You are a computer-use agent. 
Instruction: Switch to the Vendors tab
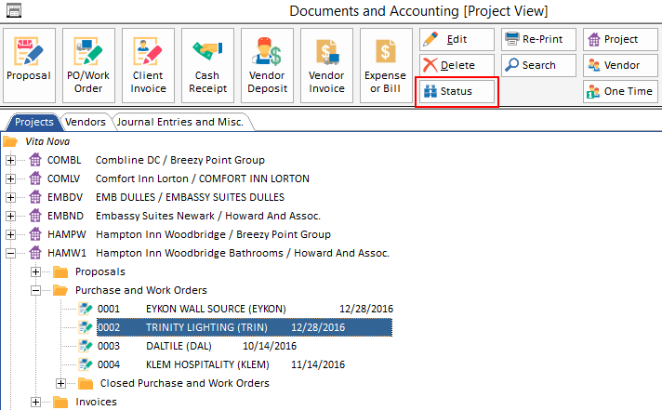85,121
